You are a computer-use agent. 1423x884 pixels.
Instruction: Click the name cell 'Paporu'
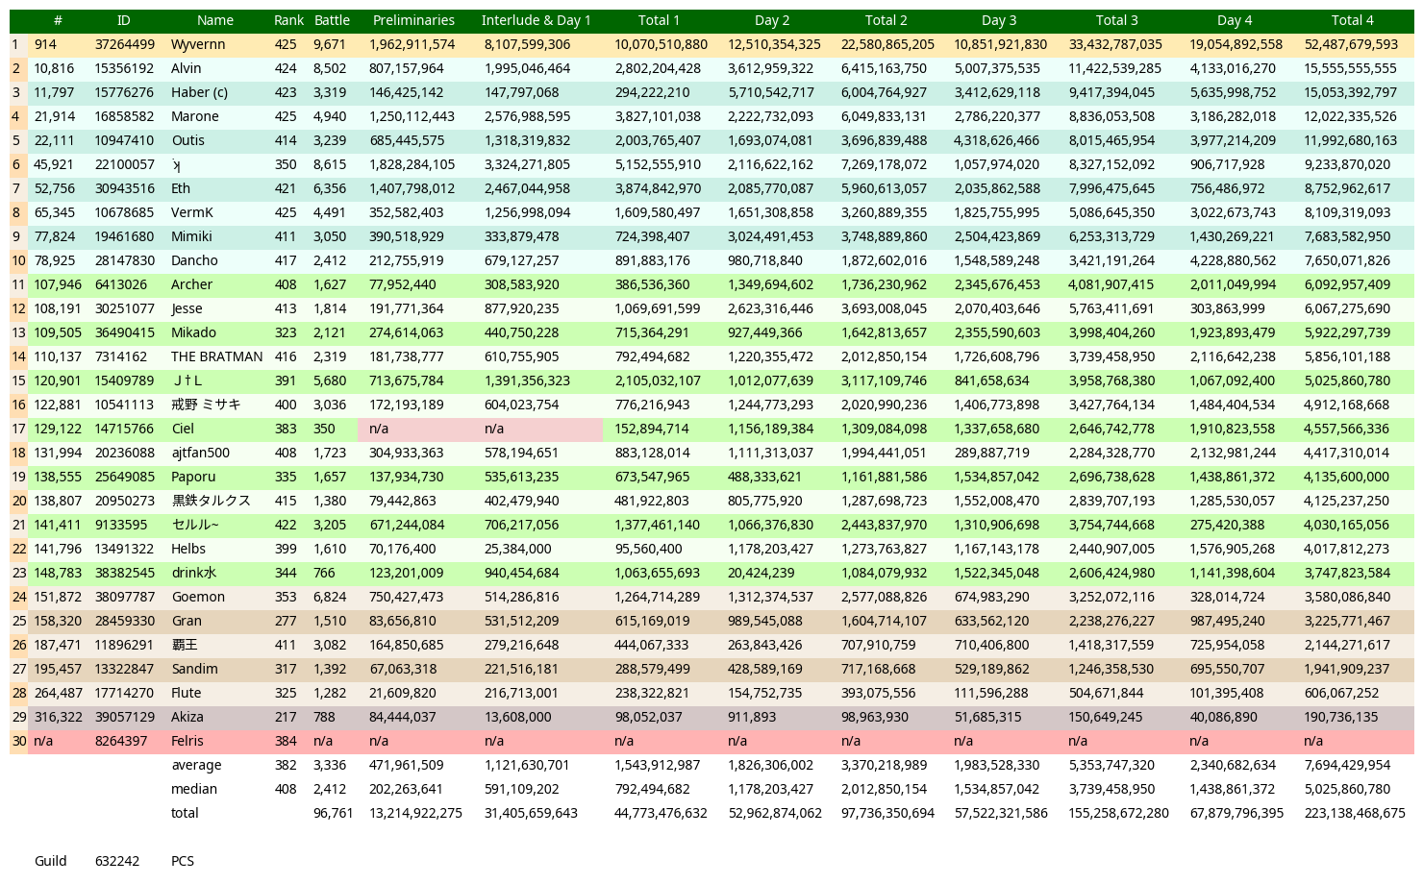pos(193,477)
